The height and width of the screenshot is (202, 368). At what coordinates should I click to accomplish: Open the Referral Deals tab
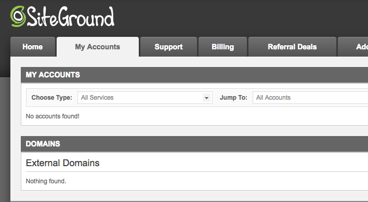(x=292, y=47)
